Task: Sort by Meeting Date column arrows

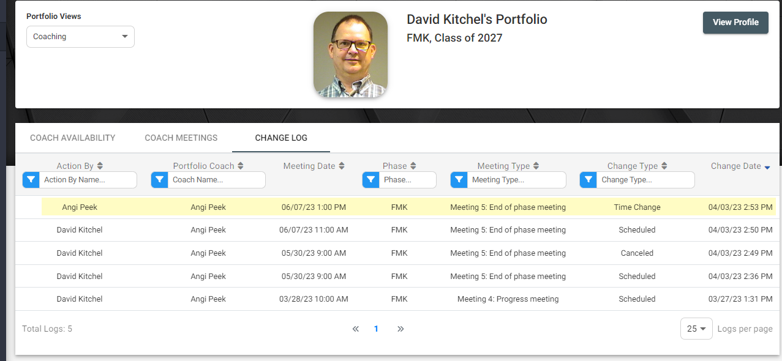Action: (x=342, y=166)
